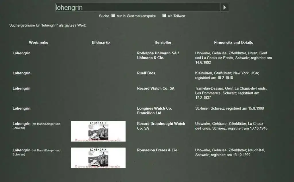Click Lohengrin wordmark in Rousselon Freres row
294x182 pixels.
[21, 150]
